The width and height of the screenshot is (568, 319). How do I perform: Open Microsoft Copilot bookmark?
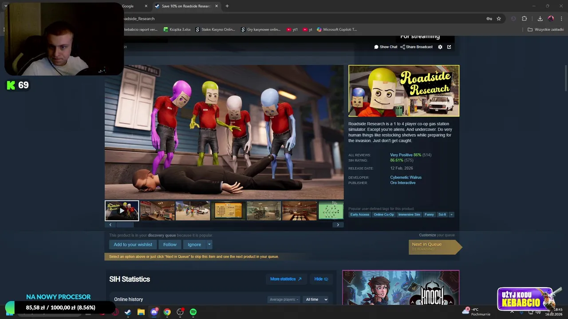[337, 30]
